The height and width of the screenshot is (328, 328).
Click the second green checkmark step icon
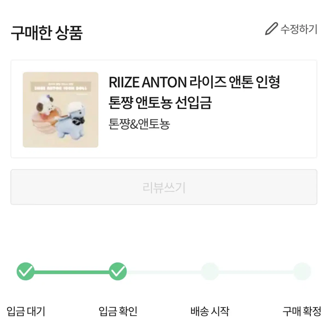[118, 271]
